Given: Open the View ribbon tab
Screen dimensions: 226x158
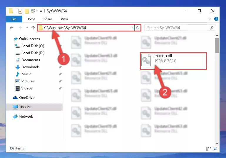Looking at the screenshot, I should [x=64, y=19].
